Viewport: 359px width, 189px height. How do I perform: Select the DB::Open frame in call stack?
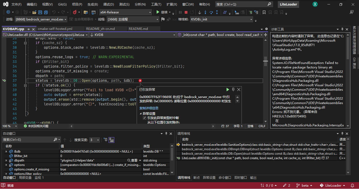[x=258, y=154]
